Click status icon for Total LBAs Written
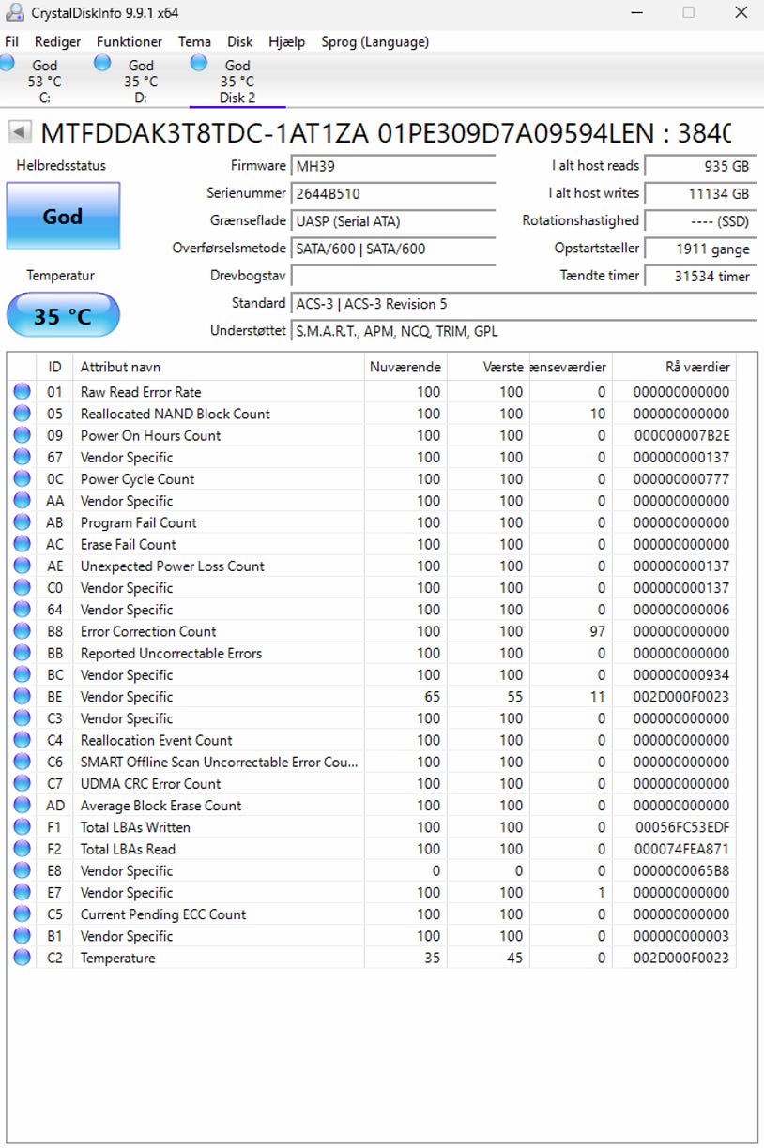This screenshot has height=1148, width=764. [22, 827]
